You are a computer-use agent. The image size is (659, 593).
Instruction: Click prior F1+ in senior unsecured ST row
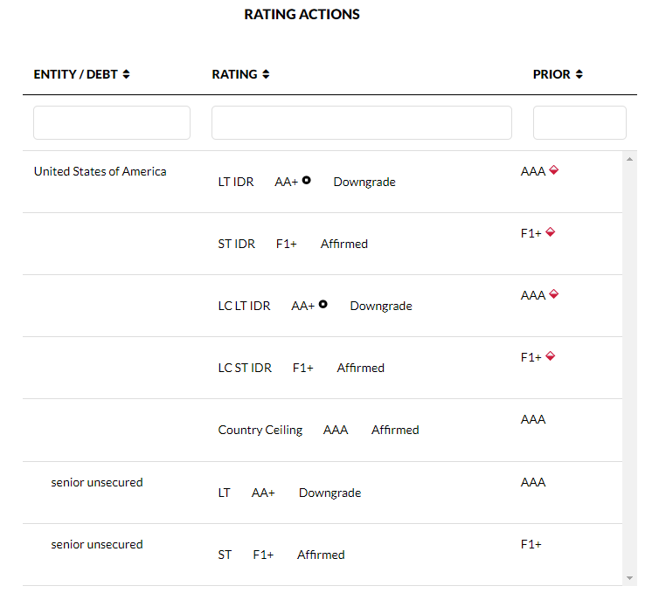(x=531, y=544)
